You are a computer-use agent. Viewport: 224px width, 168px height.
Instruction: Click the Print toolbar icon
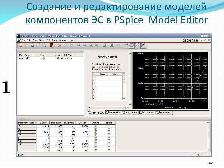coord(38,45)
